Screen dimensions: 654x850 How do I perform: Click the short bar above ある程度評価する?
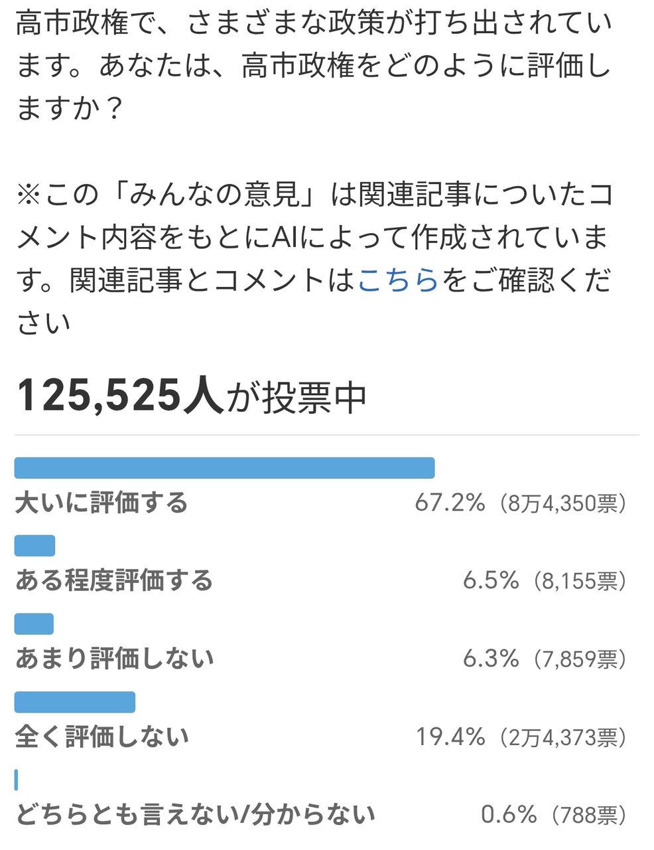(34, 546)
